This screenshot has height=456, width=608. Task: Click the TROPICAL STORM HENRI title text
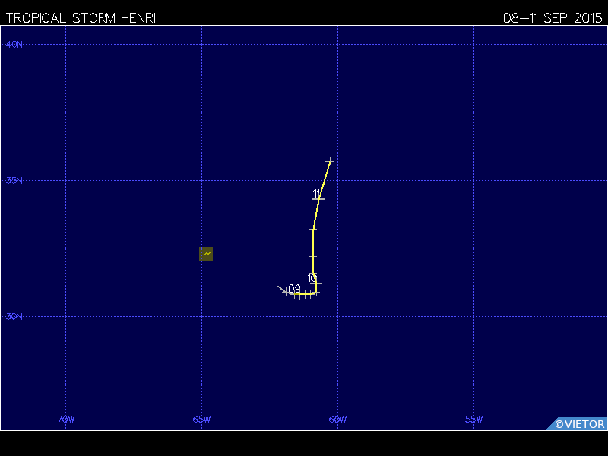coord(81,18)
